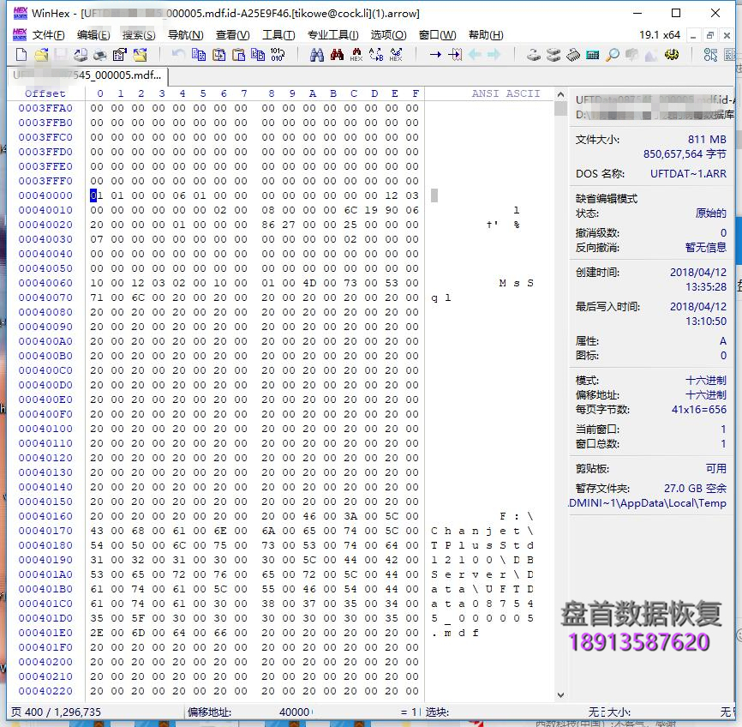
Task: Click the Offset column header
Action: click(45, 93)
